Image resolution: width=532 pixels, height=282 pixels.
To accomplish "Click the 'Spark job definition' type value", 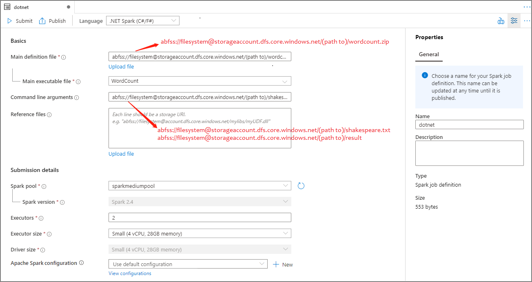I will [438, 185].
